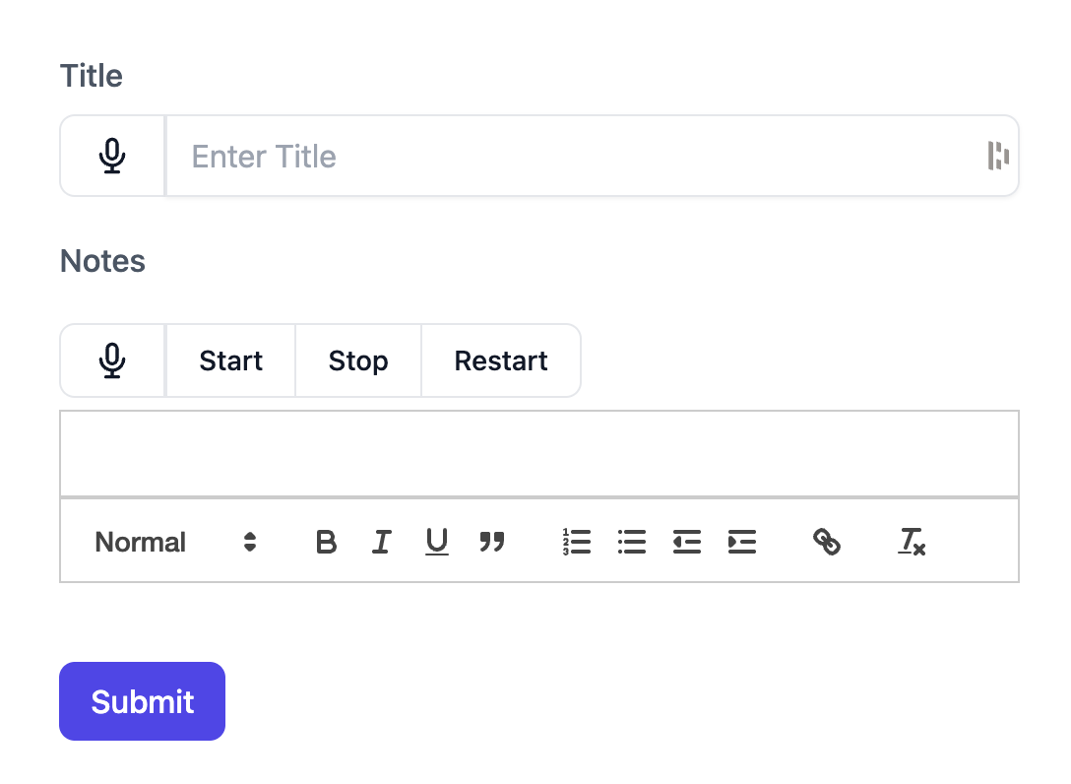Toggle underline formatting
This screenshot has height=784, width=1071.
click(x=437, y=542)
